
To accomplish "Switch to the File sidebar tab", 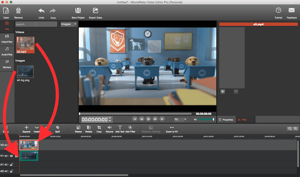I will tap(7, 26).
